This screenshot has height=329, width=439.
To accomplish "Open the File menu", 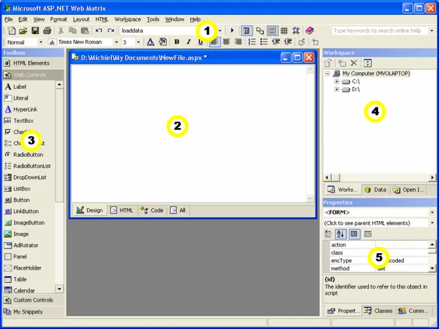I will tap(9, 20).
